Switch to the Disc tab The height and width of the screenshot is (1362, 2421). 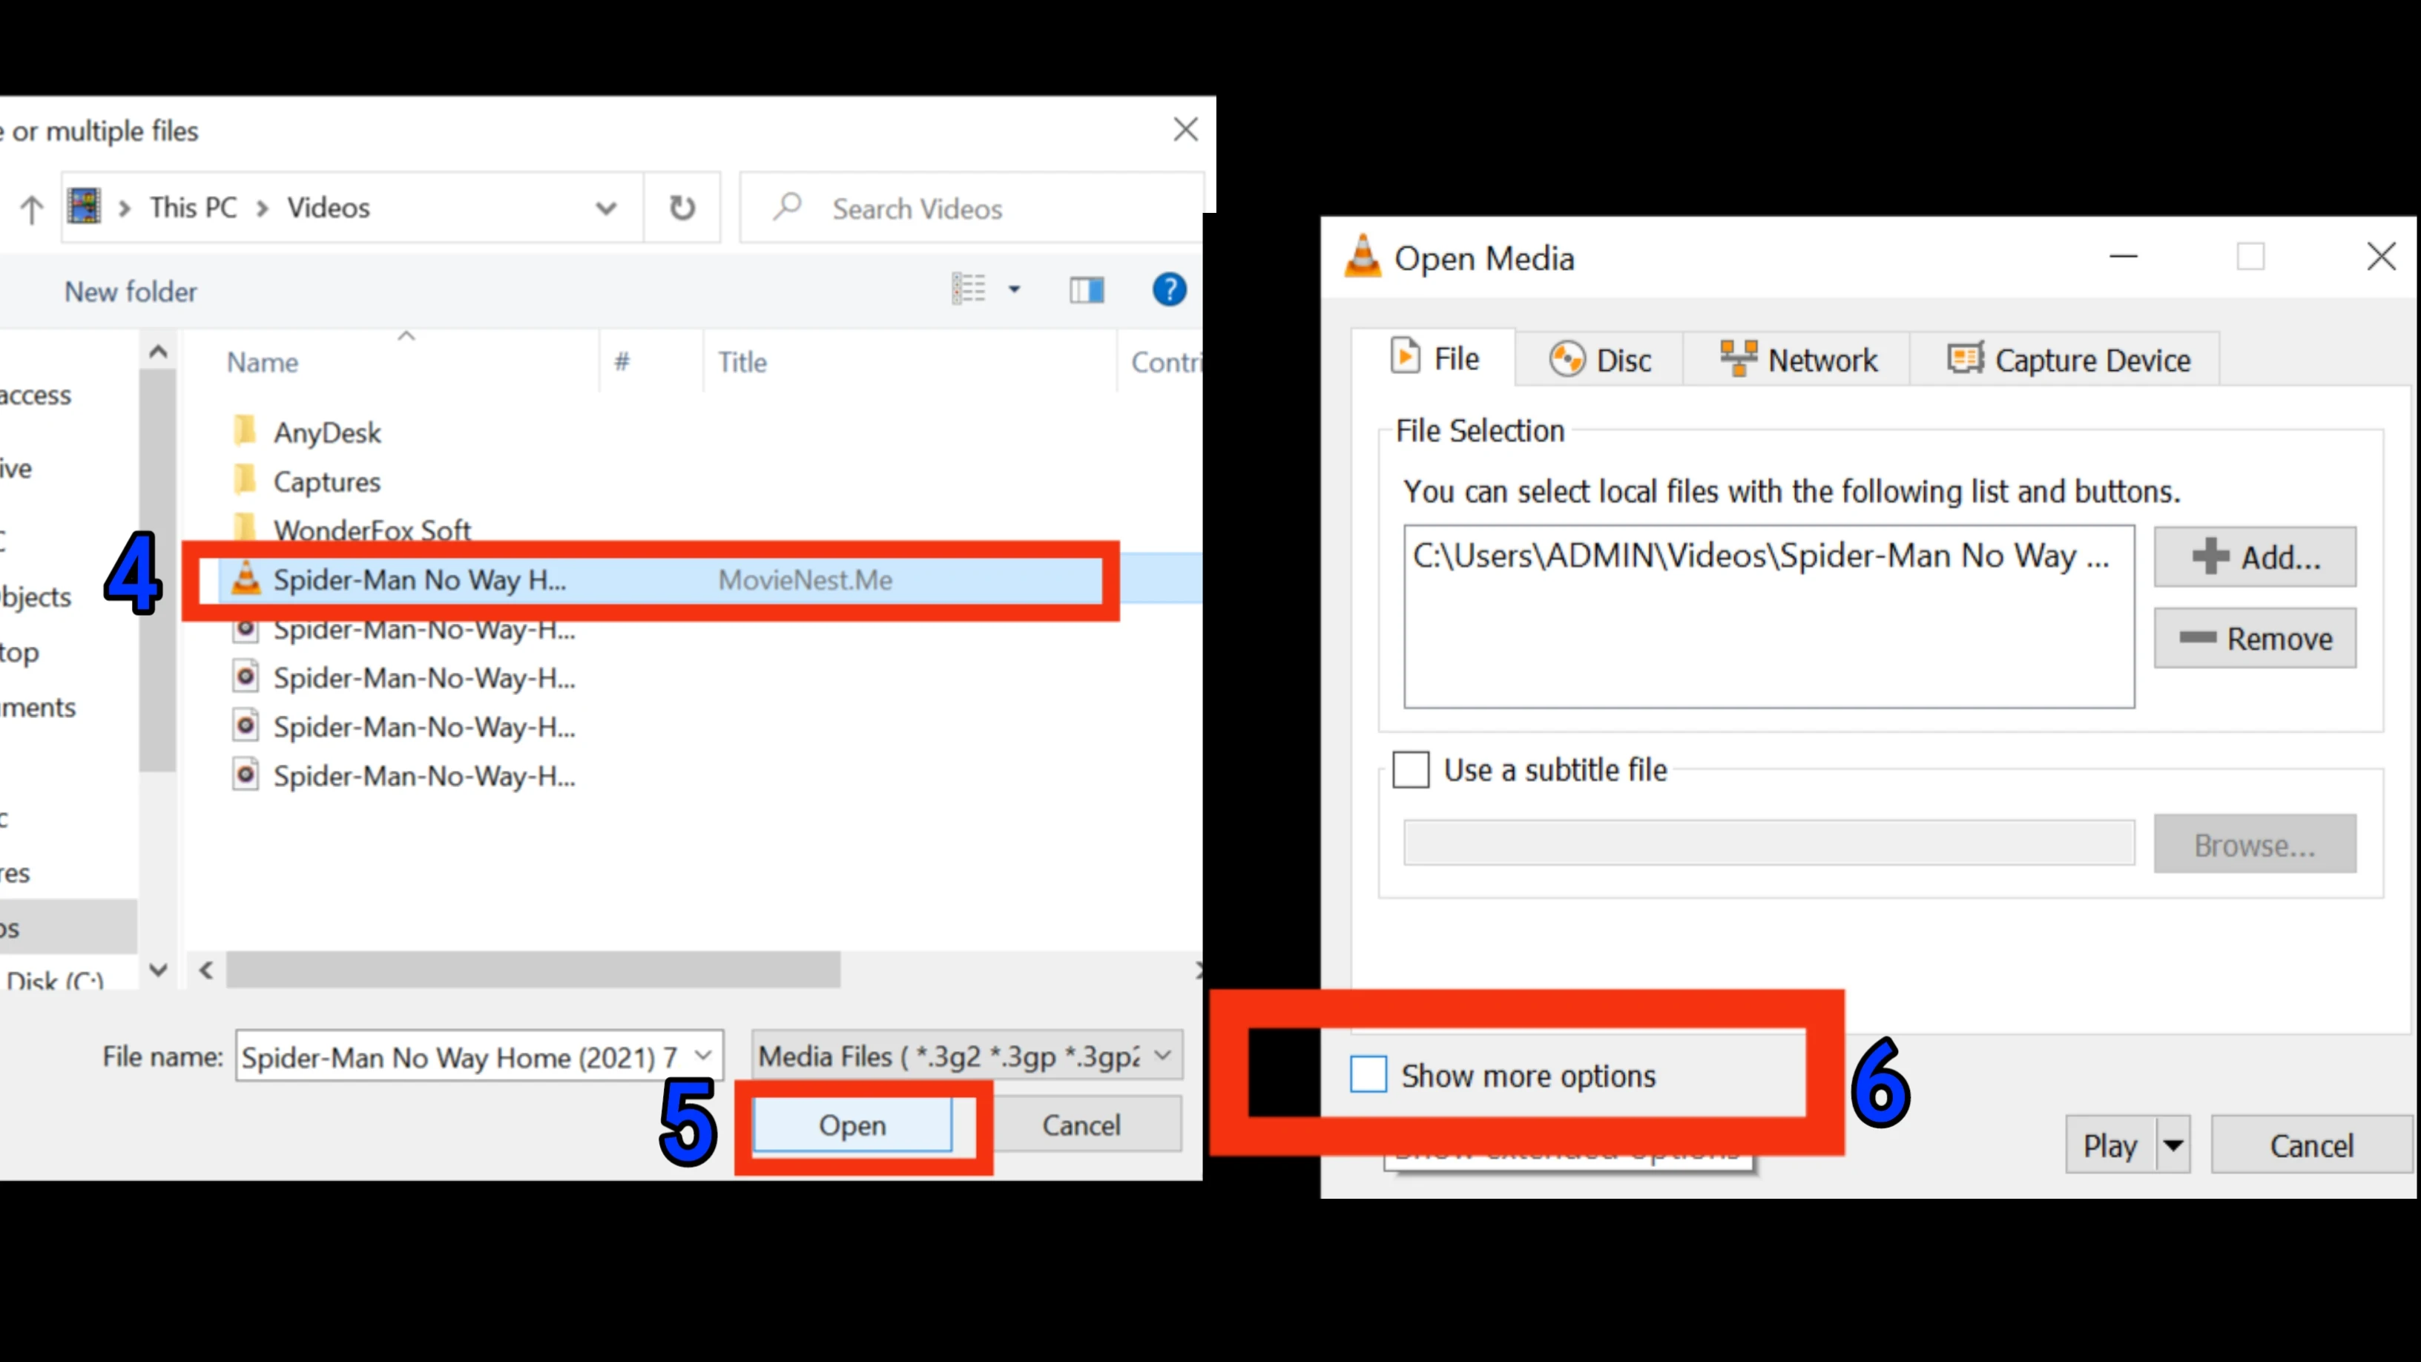coord(1600,359)
